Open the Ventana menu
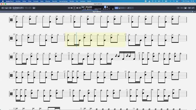196x110 pixels. 83,1
